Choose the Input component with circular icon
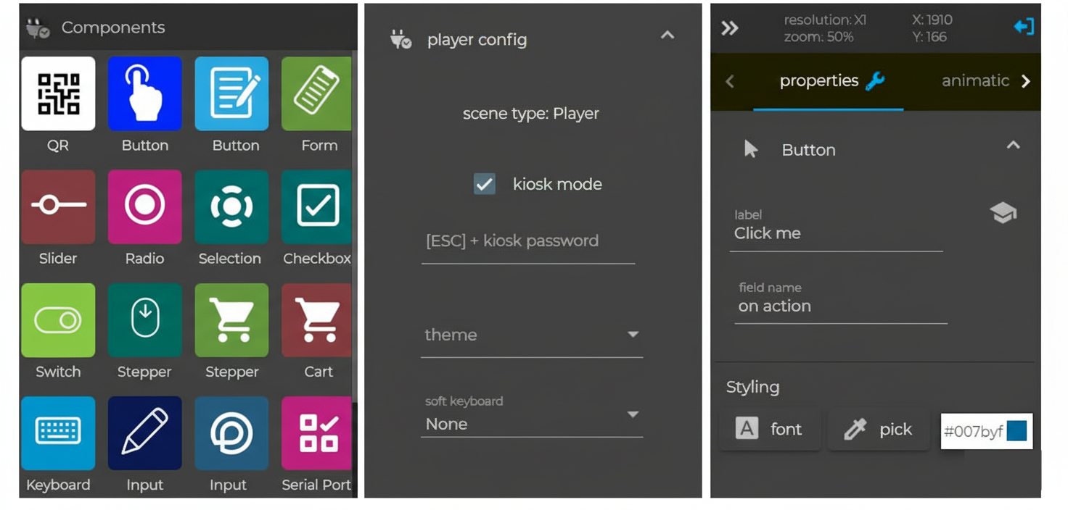This screenshot has height=510, width=1068. (x=231, y=433)
